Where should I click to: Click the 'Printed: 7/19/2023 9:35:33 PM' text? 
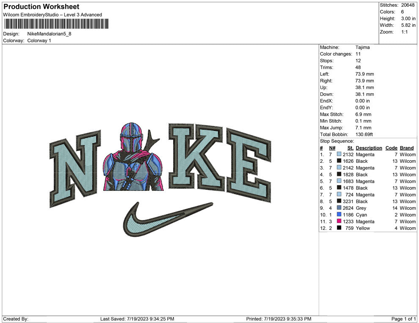(x=279, y=319)
